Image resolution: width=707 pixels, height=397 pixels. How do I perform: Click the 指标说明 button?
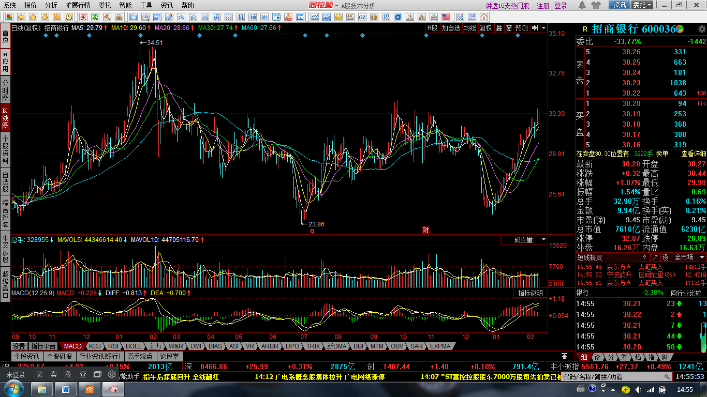click(x=531, y=293)
